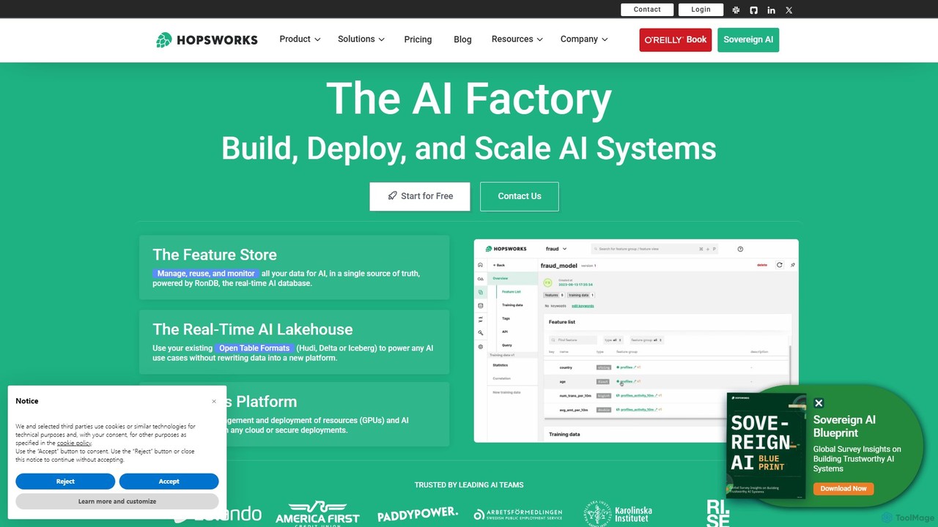Expand the Product menu
This screenshot has height=527, width=938.
300,40
